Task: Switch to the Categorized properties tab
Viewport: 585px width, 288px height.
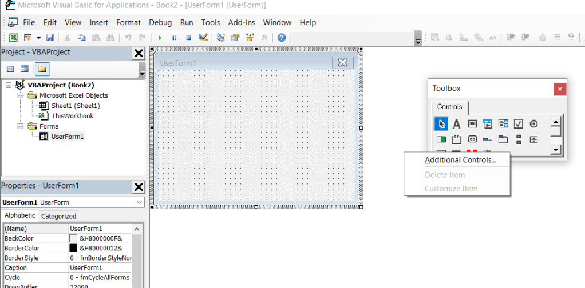Action: pyautogui.click(x=58, y=216)
